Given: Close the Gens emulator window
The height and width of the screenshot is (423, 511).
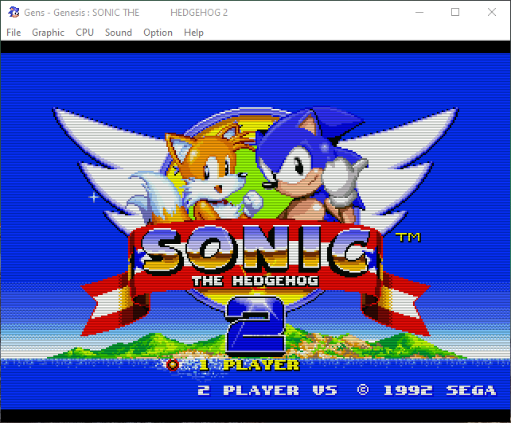Looking at the screenshot, I should click(492, 13).
